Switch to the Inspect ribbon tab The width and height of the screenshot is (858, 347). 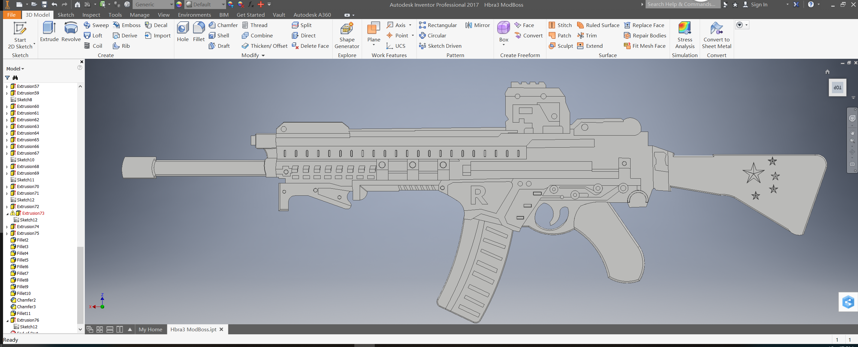[x=91, y=15]
